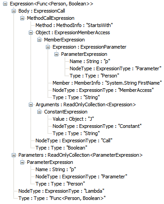Screen dimensions: 164x204
Task: Collapse the ConstantExpression node
Action: pos(39,112)
